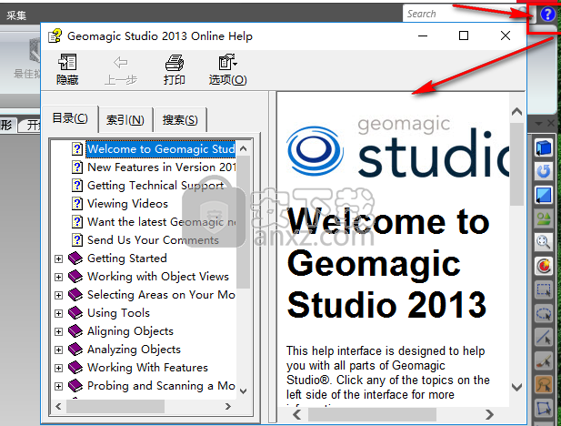Click contents tree horizontal scrollbar thumb

pos(115,406)
